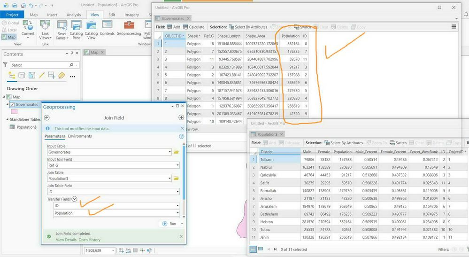Open the Catalog View from the ribbon

click(x=91, y=30)
